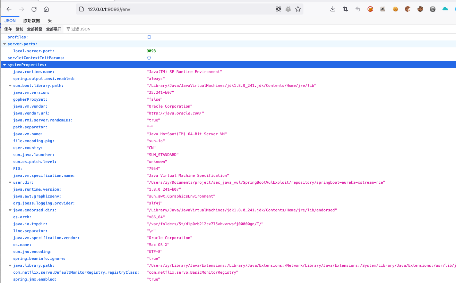Click the filter funnel icon
The height and width of the screenshot is (283, 456).
(68, 29)
